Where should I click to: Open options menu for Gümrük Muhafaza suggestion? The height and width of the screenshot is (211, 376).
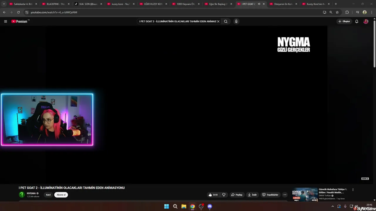coord(353,190)
